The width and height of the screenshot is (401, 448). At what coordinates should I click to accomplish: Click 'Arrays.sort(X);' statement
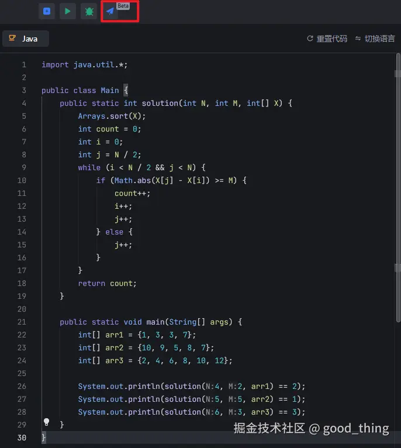tap(112, 116)
